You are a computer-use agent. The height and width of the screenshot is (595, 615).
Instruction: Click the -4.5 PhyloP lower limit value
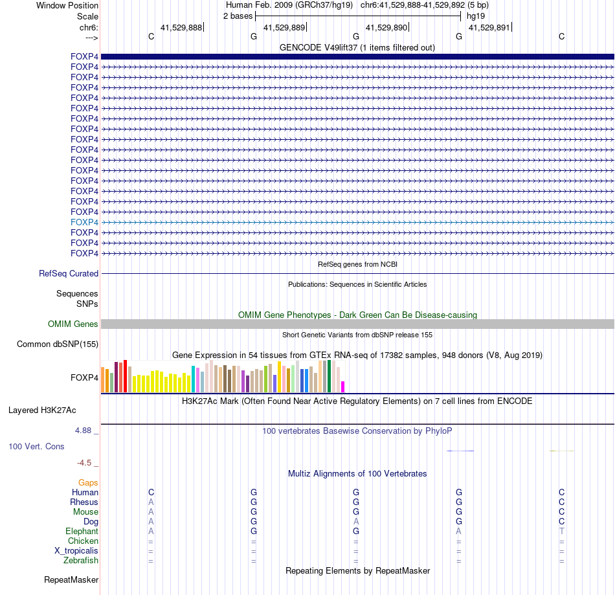[x=84, y=463]
